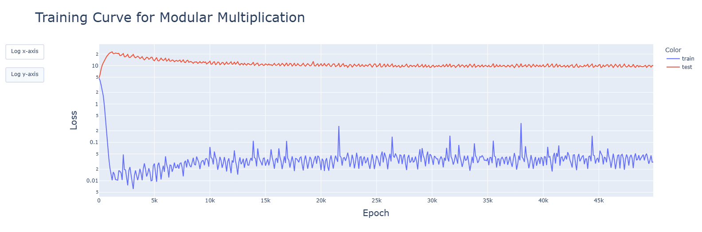Click the tallest train spike near 38k epochs
The image size is (702, 232).
(x=521, y=124)
